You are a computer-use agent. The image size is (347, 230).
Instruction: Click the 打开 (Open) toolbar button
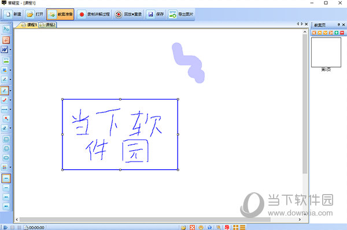pyautogui.click(x=35, y=14)
